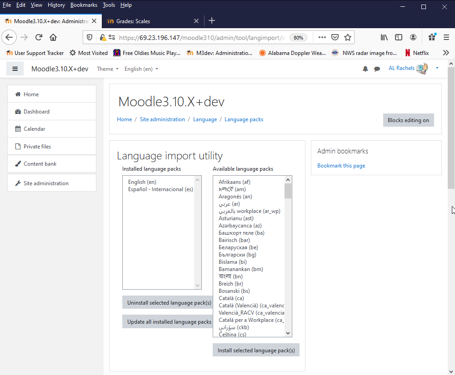The image size is (455, 375).
Task: Click the Bookmark this page link
Action: (341, 165)
